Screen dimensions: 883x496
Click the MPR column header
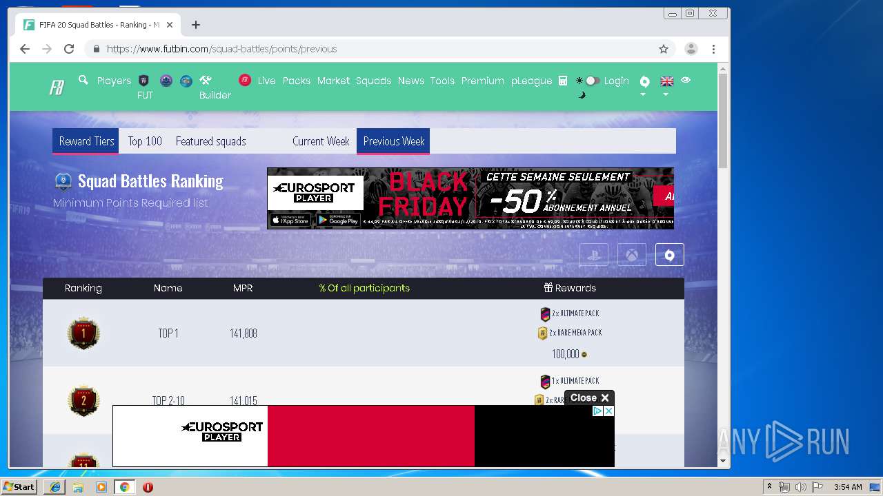click(x=243, y=288)
